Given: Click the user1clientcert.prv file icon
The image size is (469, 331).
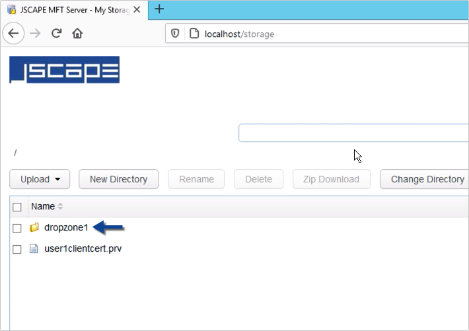Looking at the screenshot, I should (x=34, y=249).
